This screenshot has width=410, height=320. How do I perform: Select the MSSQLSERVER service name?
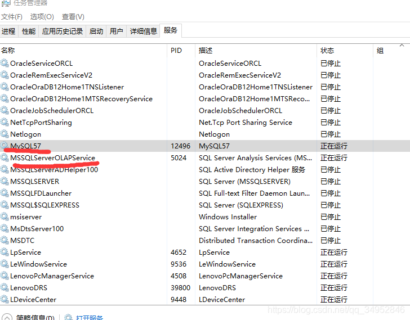tap(35, 182)
